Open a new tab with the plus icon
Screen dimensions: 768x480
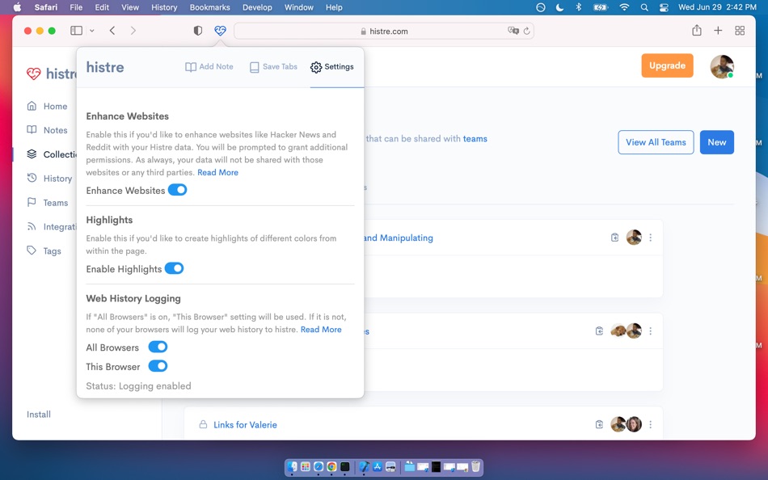point(718,31)
